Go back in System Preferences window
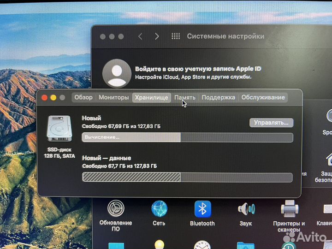This screenshot has width=332, height=249. coord(140,36)
